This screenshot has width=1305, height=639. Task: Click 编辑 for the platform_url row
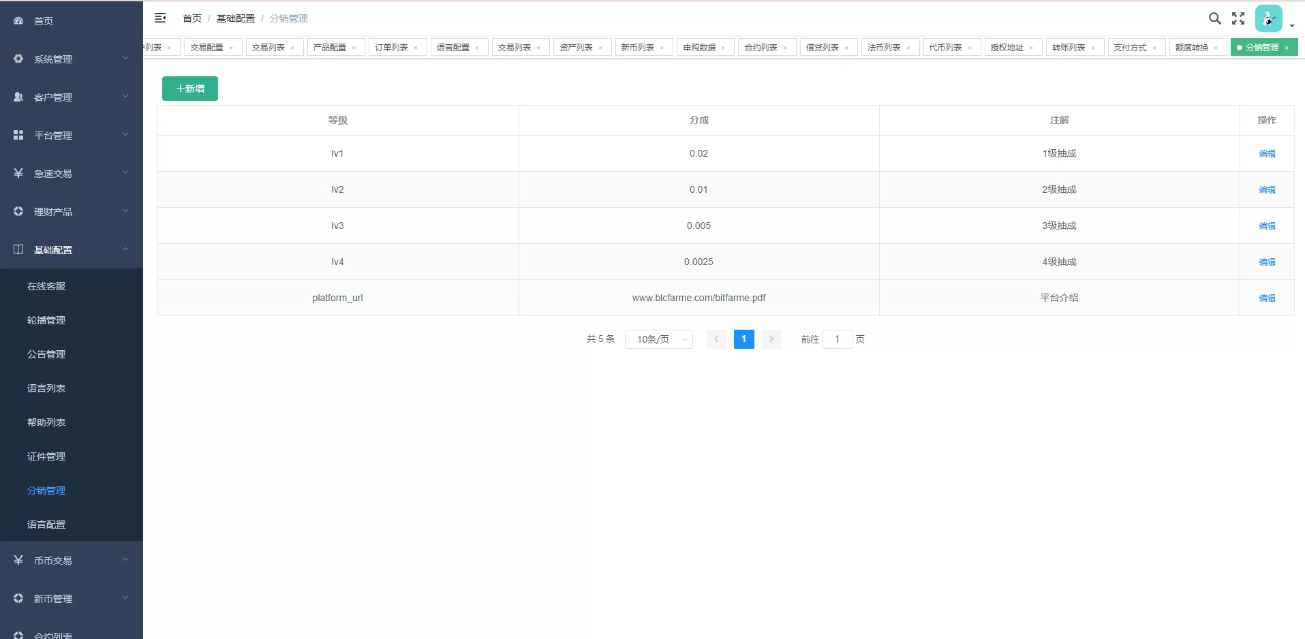1267,298
